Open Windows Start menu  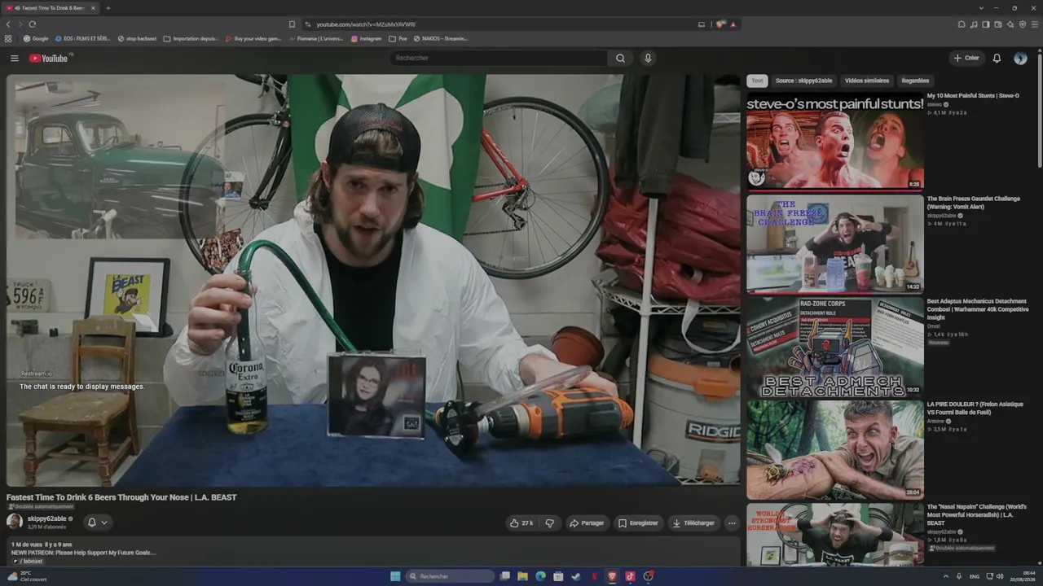(x=395, y=576)
